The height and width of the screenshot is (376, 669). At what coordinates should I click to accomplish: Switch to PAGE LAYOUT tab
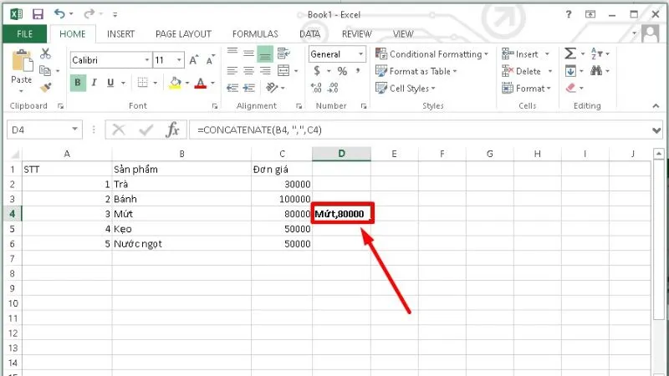click(x=183, y=34)
